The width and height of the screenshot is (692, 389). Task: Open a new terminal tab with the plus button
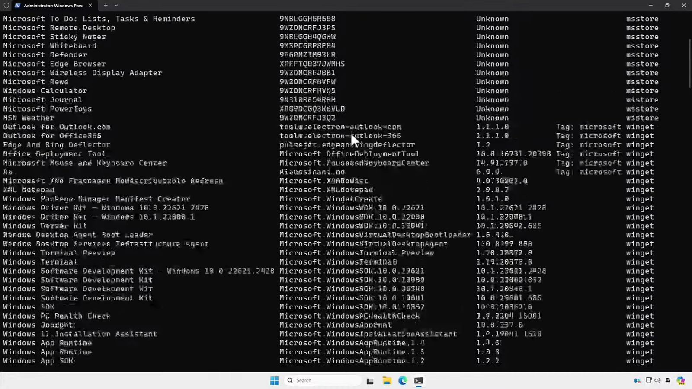pyautogui.click(x=105, y=6)
